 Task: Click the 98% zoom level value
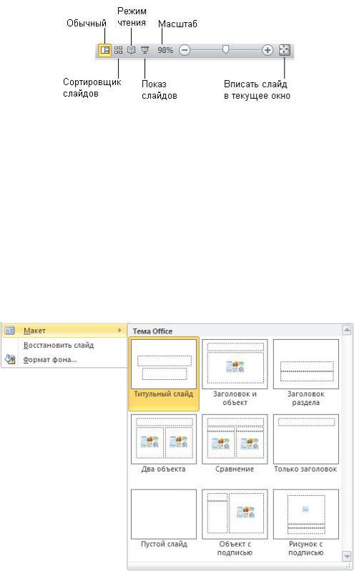165,50
